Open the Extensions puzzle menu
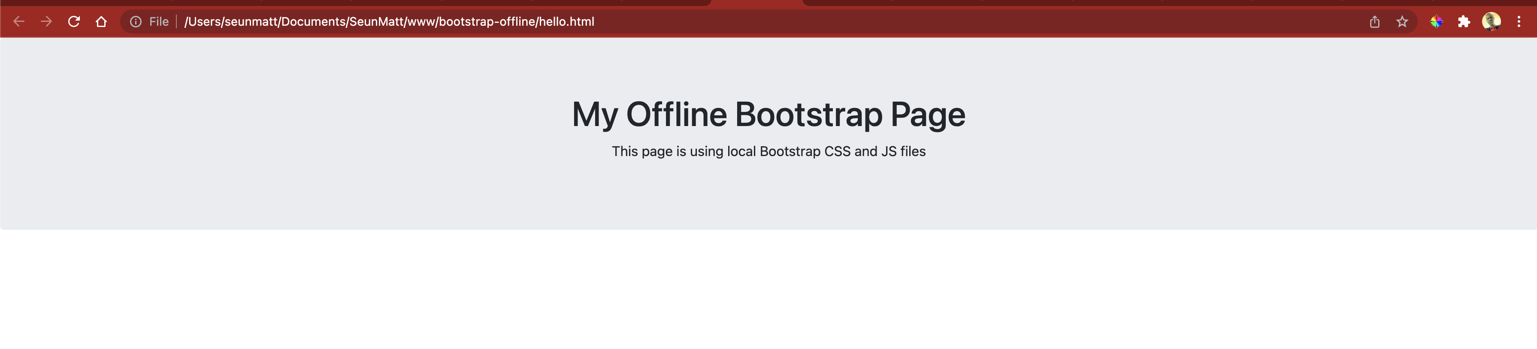 tap(1464, 21)
